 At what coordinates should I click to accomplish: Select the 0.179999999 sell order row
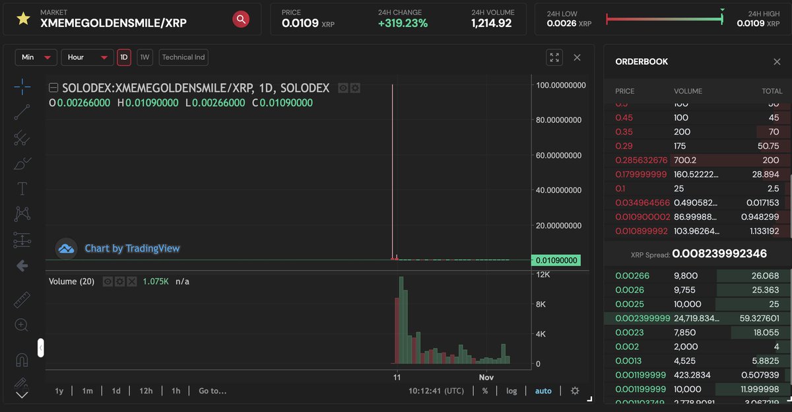[x=698, y=174]
